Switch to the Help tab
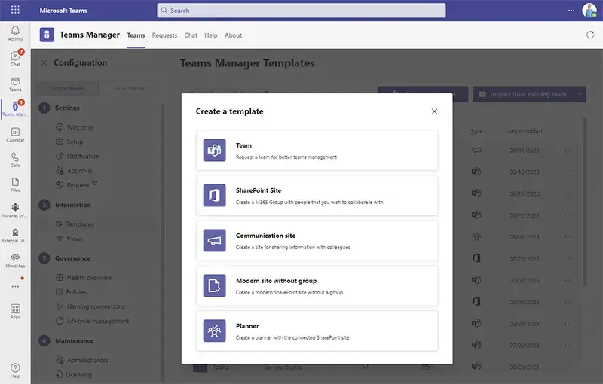This screenshot has width=603, height=384. click(211, 35)
